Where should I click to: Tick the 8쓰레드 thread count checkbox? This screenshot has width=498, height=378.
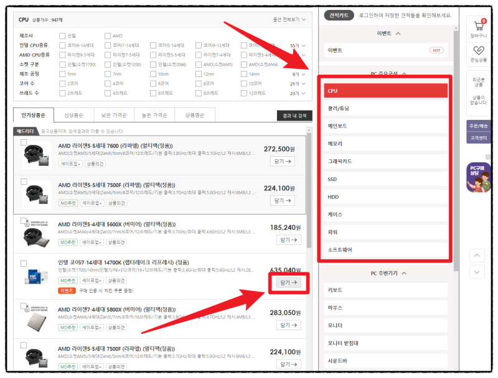199,93
